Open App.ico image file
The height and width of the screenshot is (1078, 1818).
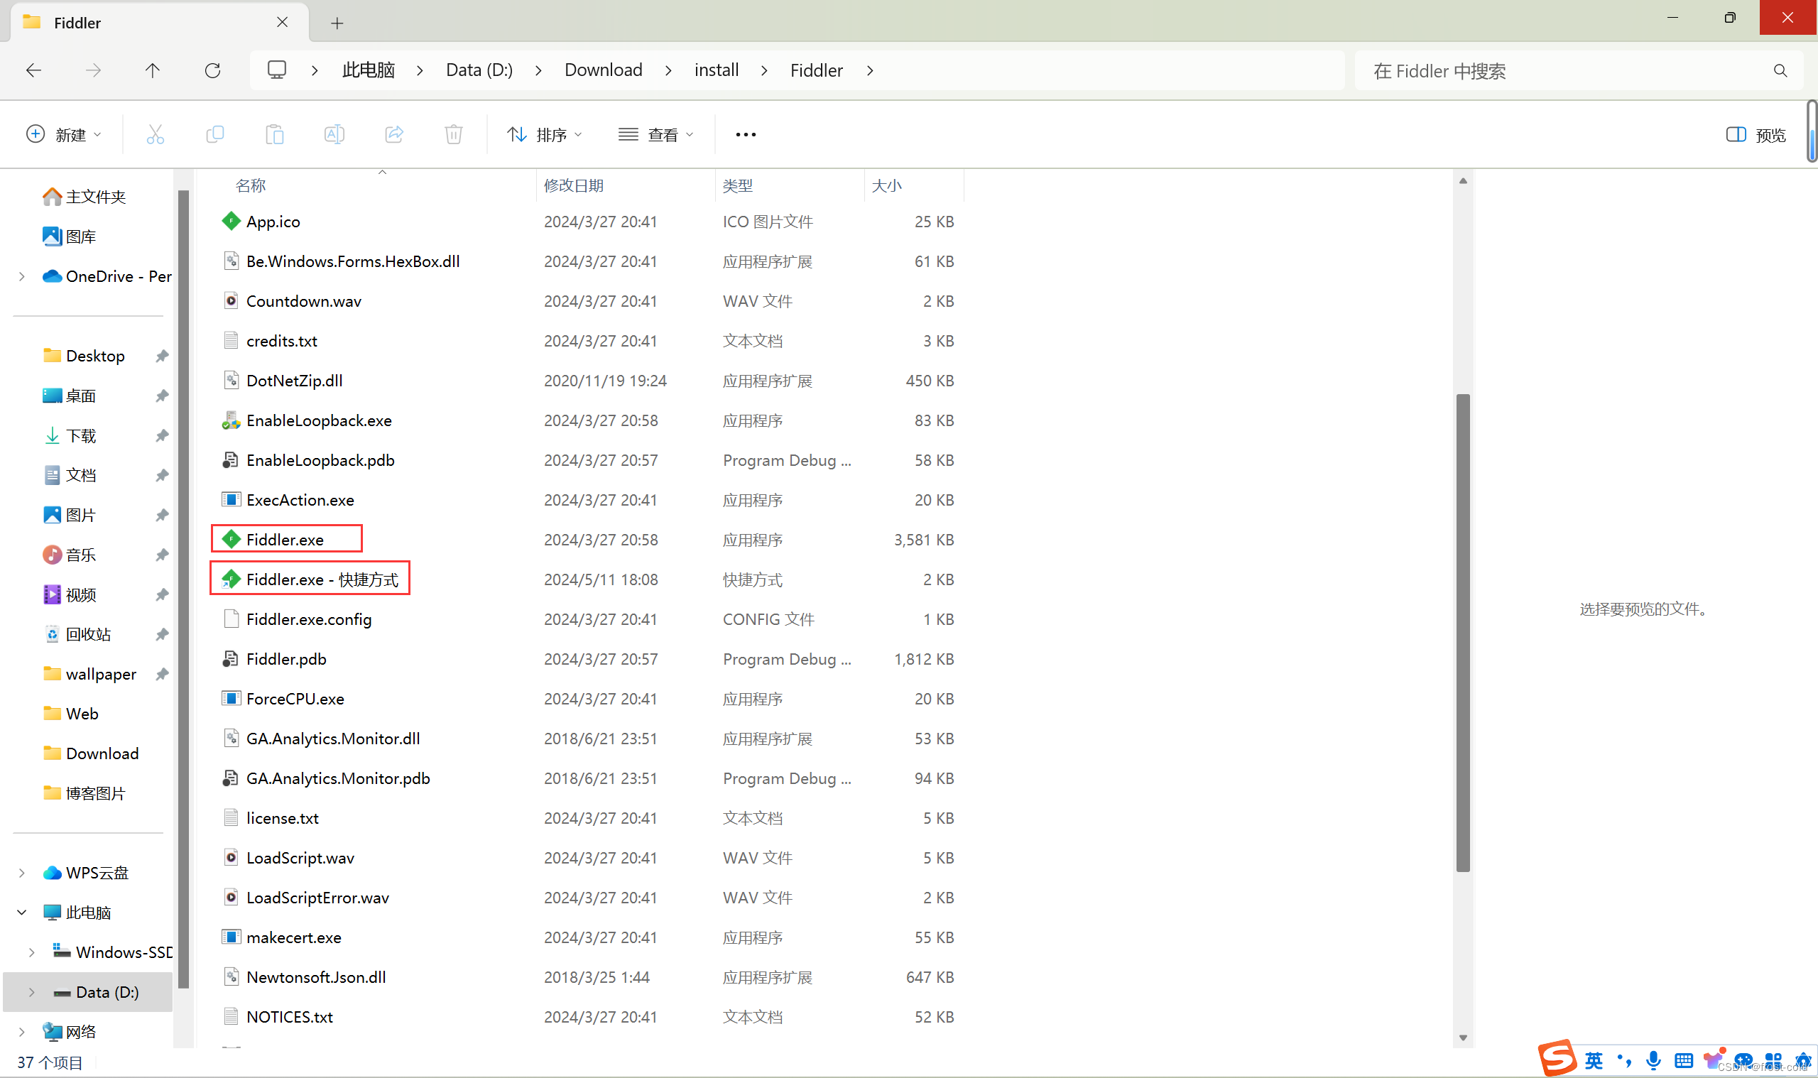pos(273,221)
